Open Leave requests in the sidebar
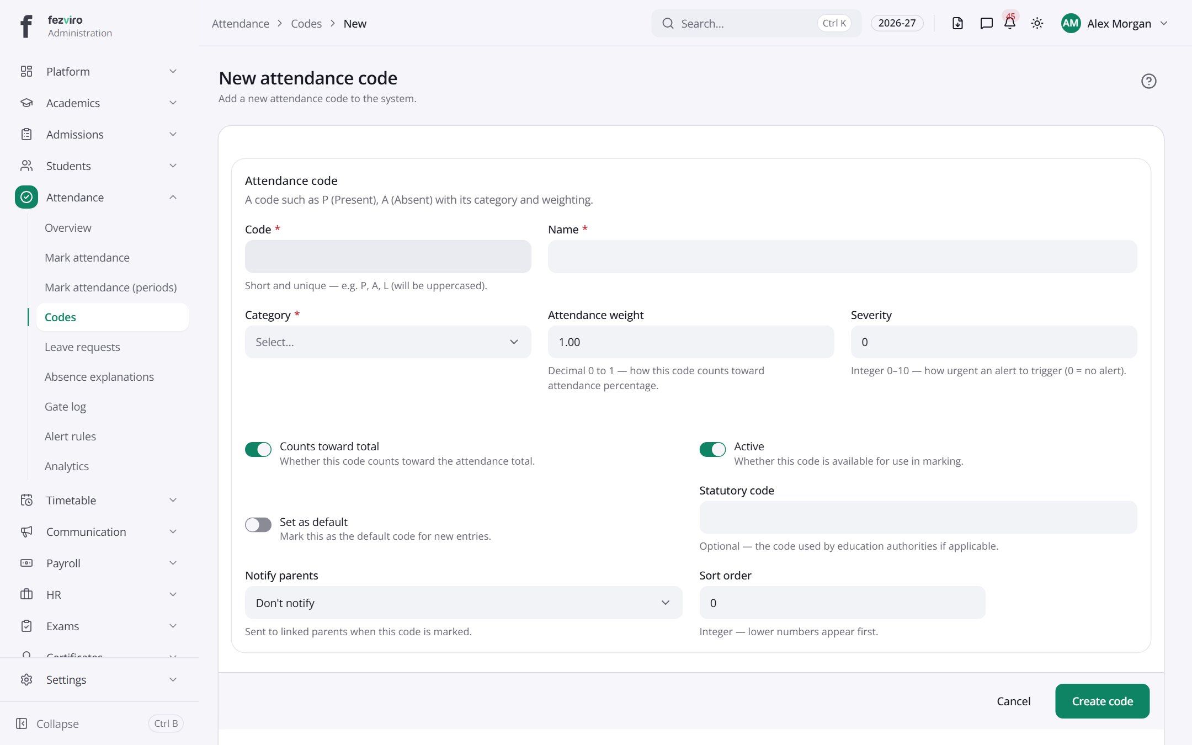This screenshot has width=1192, height=745. coord(82,347)
